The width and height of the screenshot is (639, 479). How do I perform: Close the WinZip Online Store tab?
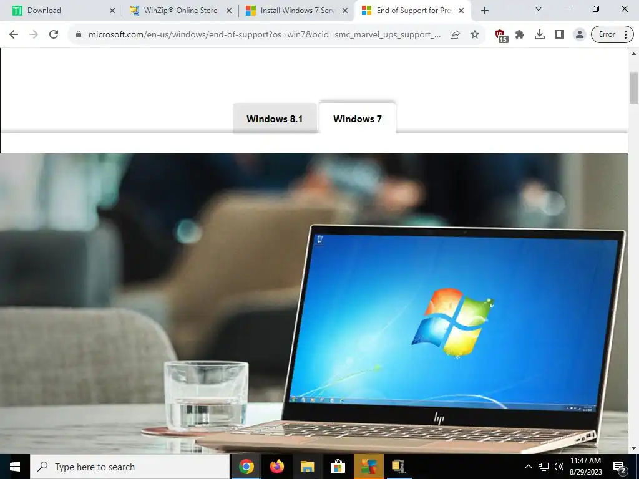click(x=229, y=11)
